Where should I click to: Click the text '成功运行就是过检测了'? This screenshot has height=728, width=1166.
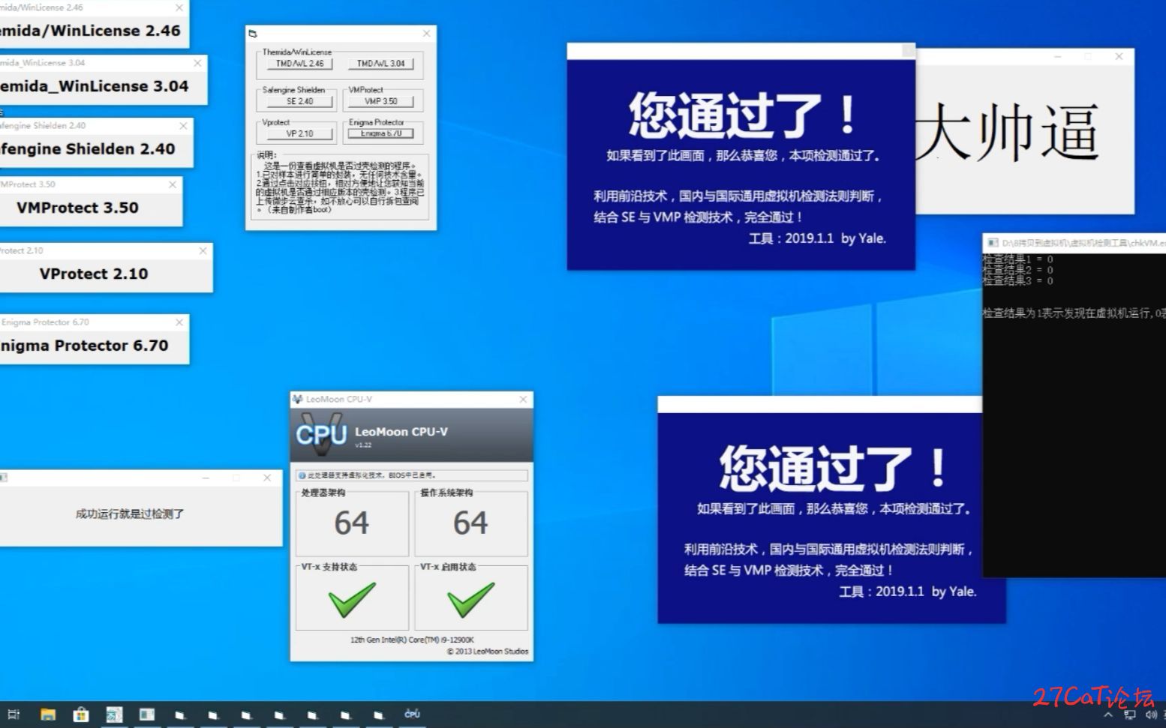(x=130, y=514)
